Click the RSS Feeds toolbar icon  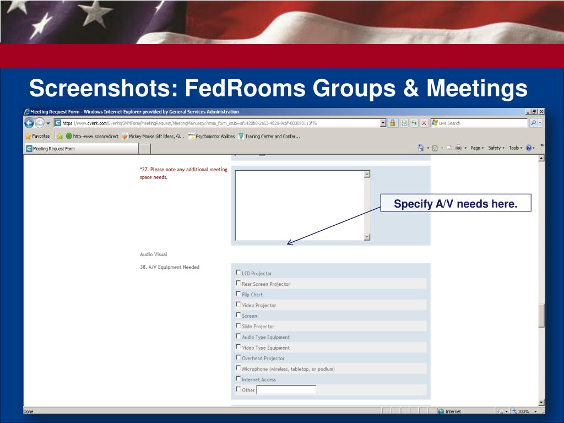coord(435,148)
